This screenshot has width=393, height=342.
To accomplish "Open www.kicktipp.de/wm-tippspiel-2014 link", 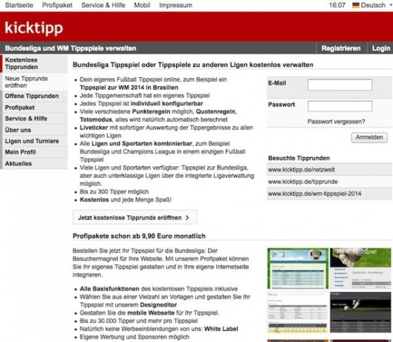I will [x=314, y=193].
